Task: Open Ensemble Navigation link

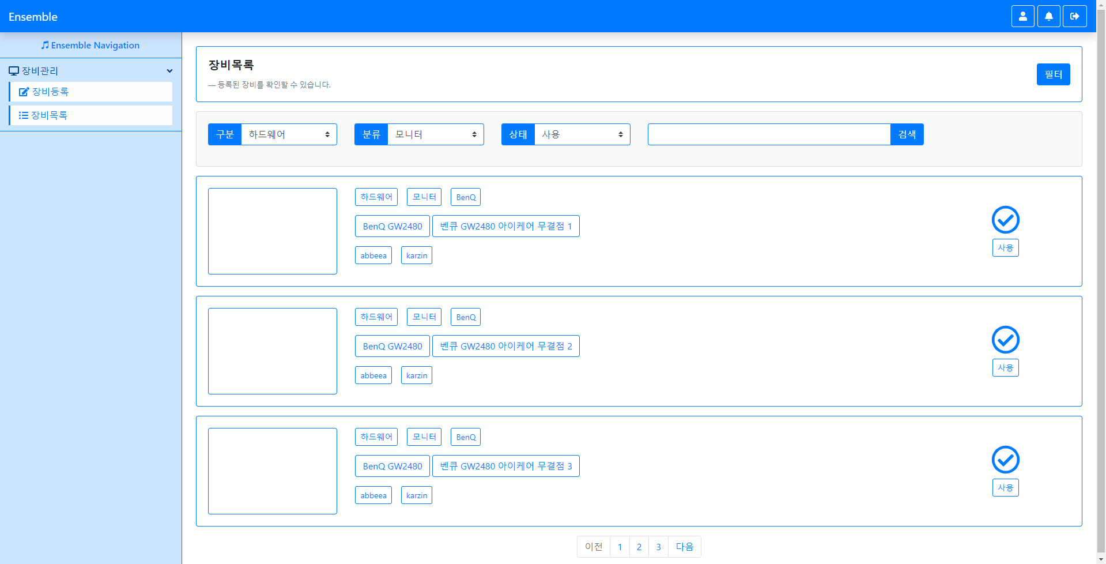Action: (90, 45)
